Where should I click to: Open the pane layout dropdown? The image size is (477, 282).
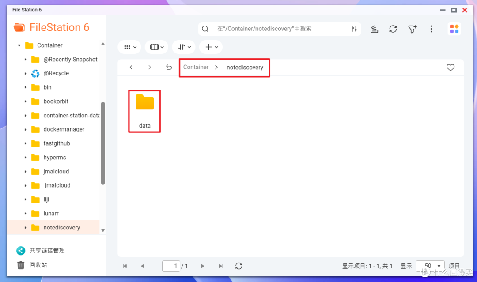(157, 47)
